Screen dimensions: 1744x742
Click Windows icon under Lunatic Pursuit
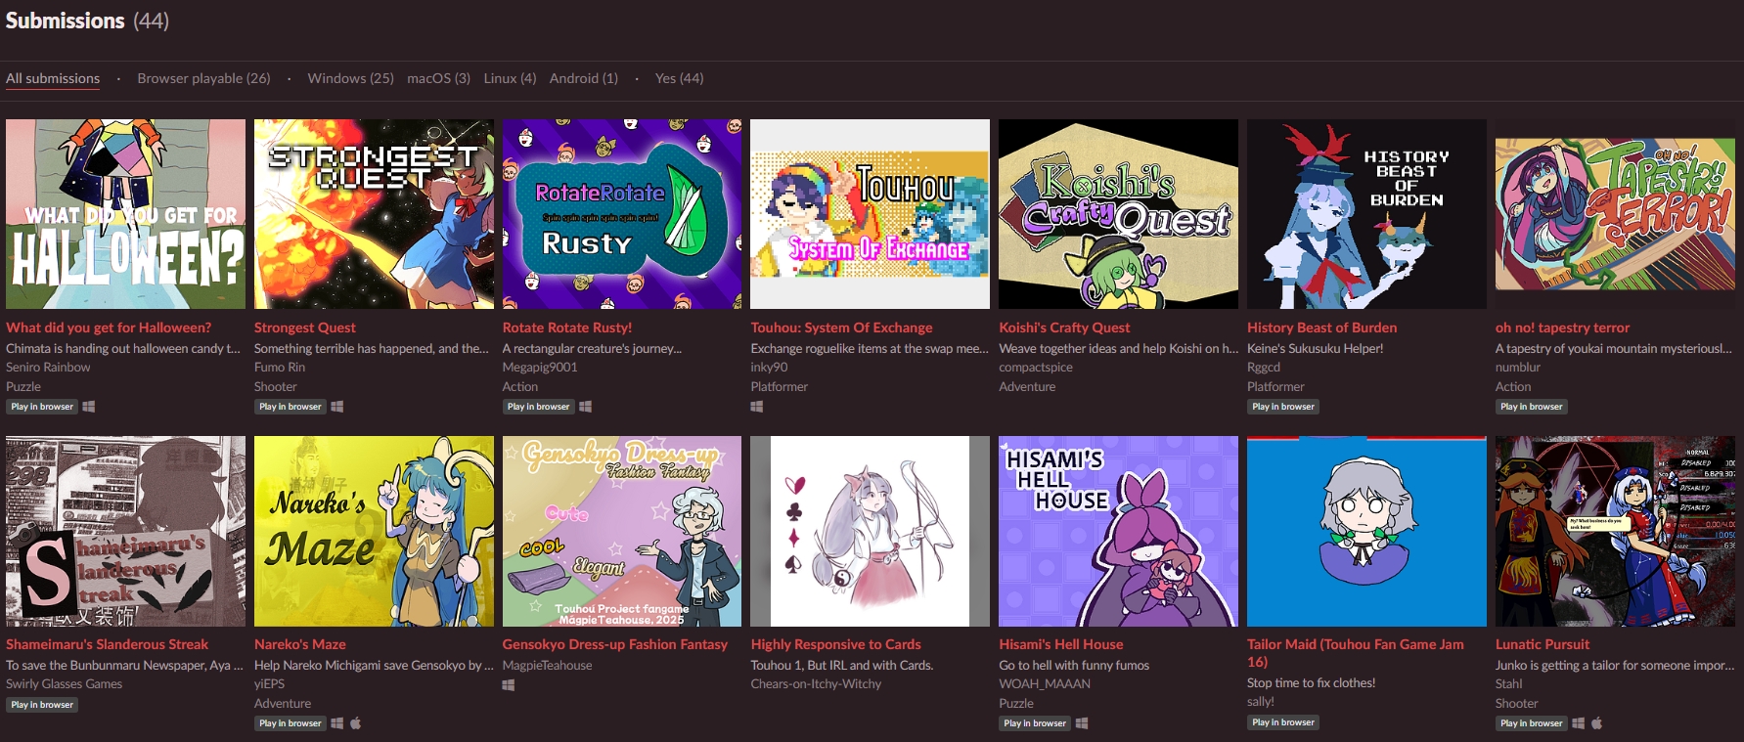pos(1579,723)
